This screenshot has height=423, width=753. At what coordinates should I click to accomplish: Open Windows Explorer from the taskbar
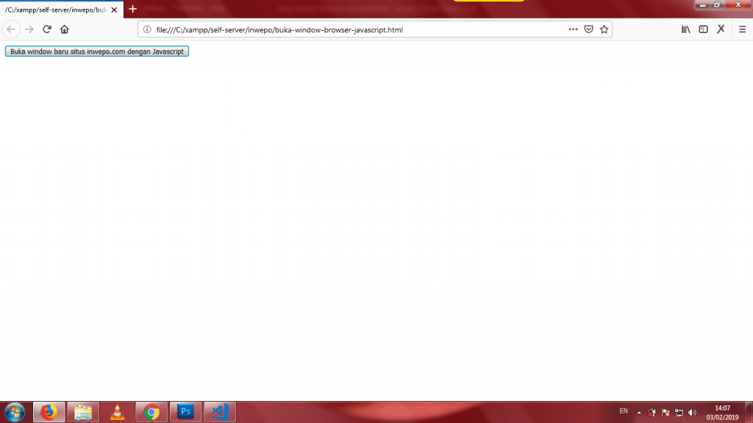point(83,412)
